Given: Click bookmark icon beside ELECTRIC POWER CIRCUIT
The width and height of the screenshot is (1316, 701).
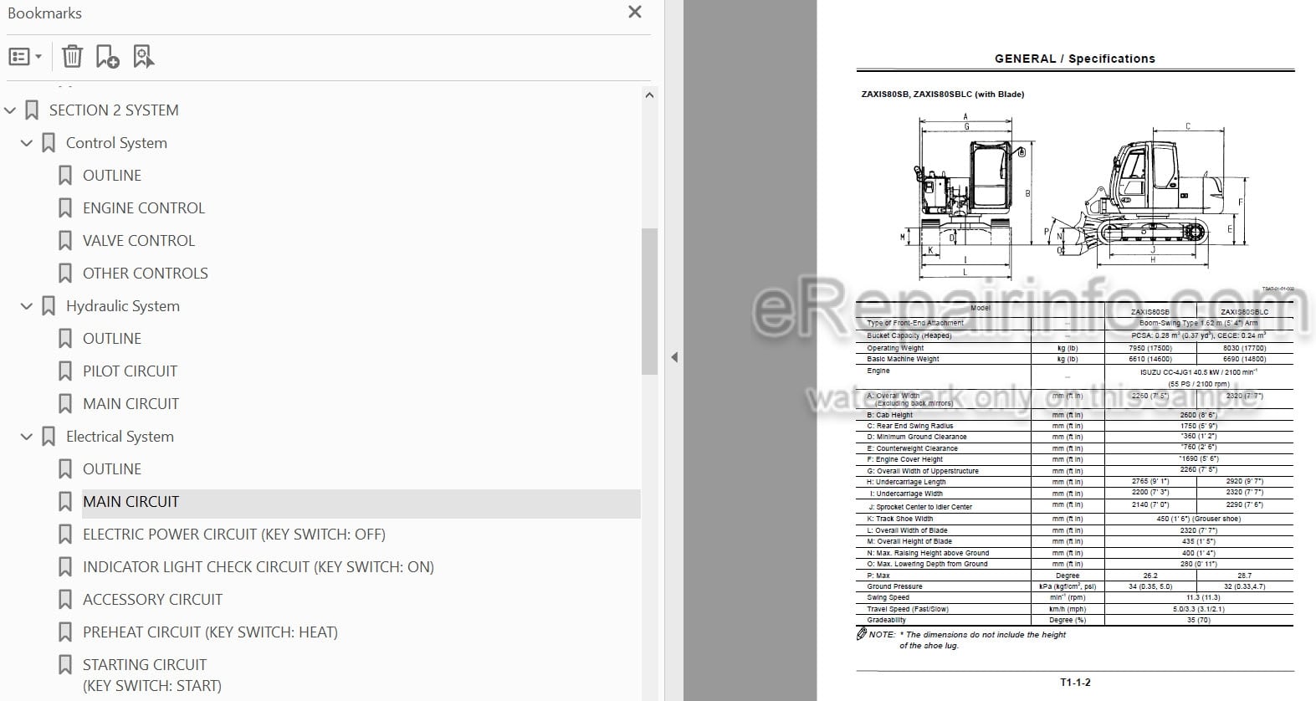Looking at the screenshot, I should [x=65, y=535].
